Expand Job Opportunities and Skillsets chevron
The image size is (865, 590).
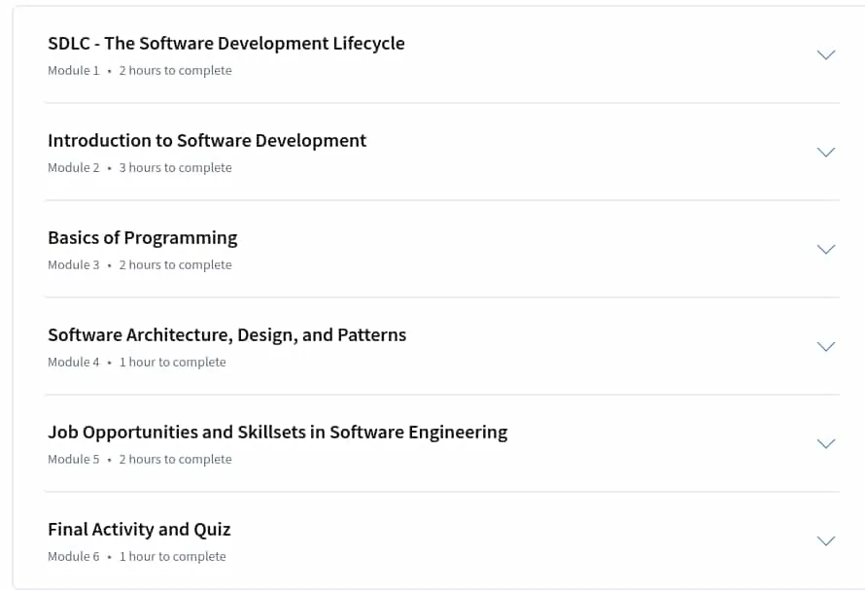coord(826,443)
